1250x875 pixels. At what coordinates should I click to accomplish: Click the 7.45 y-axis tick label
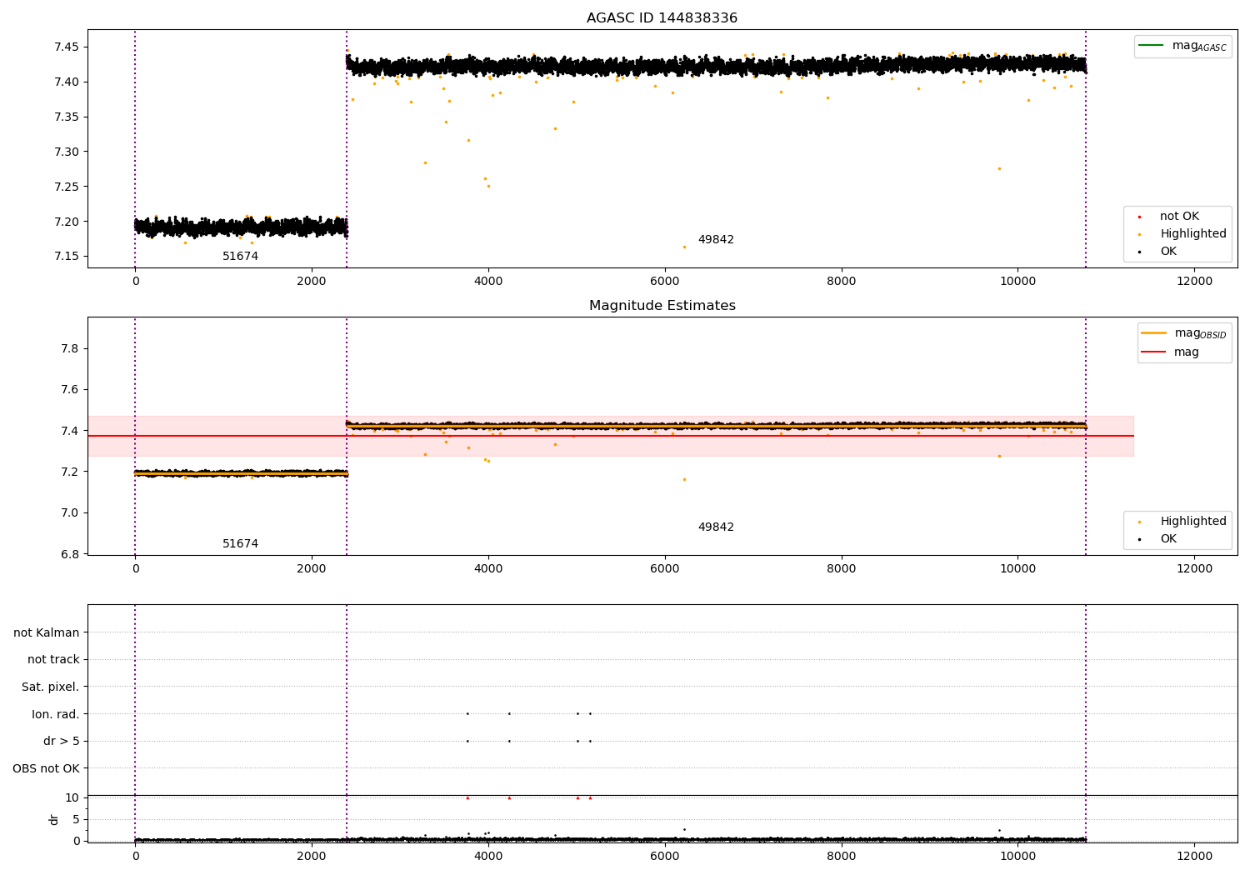pyautogui.click(x=67, y=47)
